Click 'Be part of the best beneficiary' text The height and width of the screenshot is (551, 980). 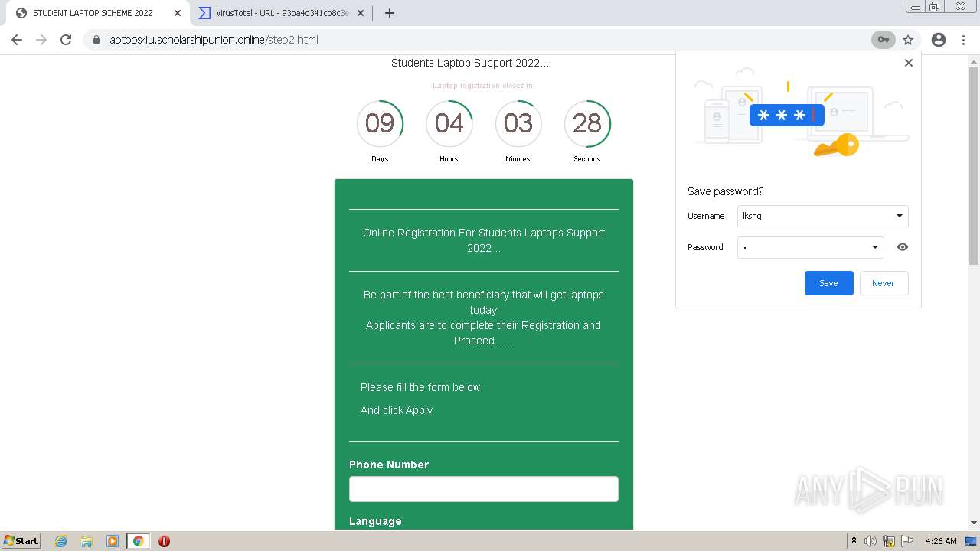point(484,295)
